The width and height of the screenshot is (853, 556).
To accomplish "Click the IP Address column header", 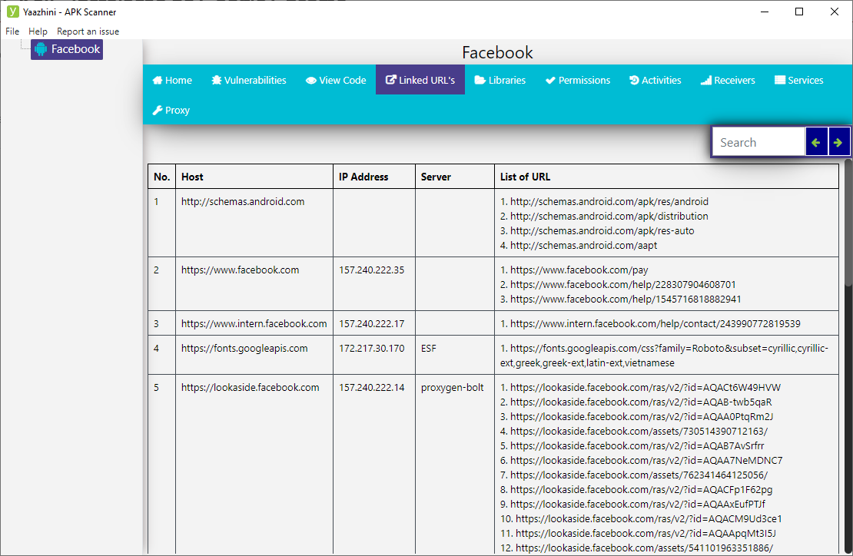I will tap(373, 177).
